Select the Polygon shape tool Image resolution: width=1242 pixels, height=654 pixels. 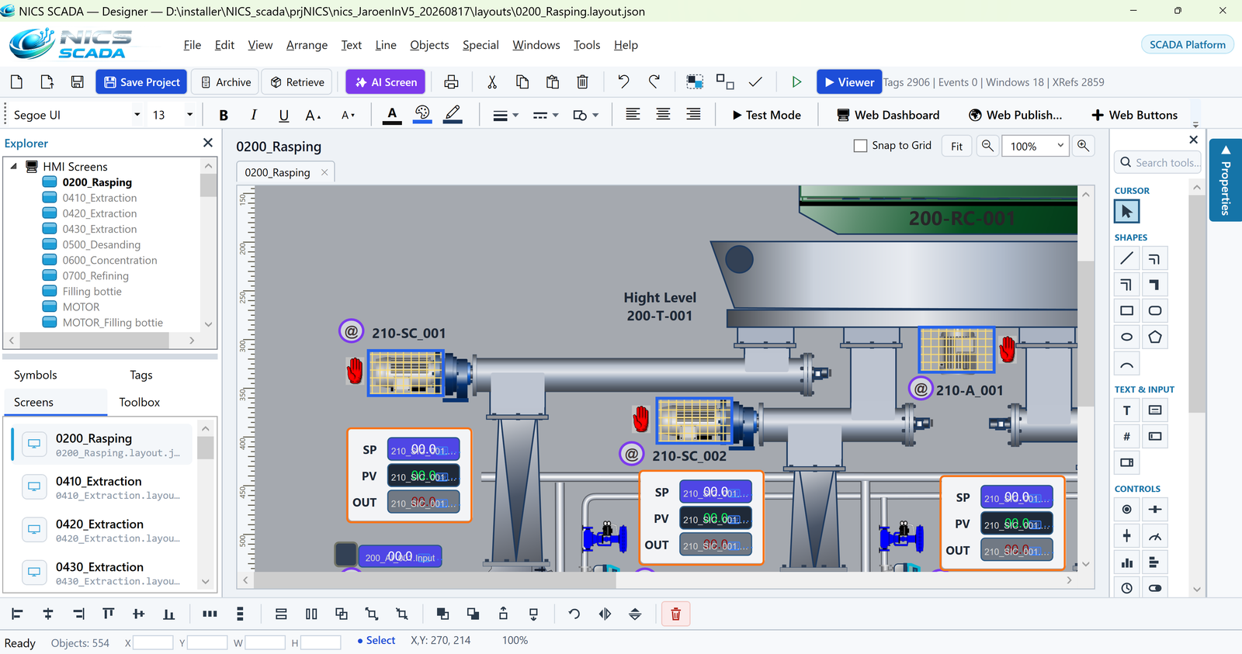[1155, 337]
